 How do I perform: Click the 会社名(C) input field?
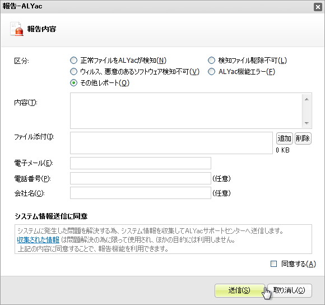point(141,193)
